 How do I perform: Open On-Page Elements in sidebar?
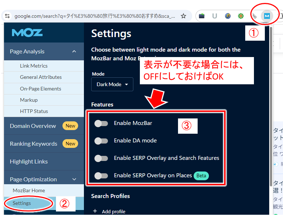[44, 89]
